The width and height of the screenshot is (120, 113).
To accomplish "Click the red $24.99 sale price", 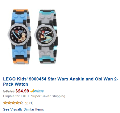I will [22, 91].
